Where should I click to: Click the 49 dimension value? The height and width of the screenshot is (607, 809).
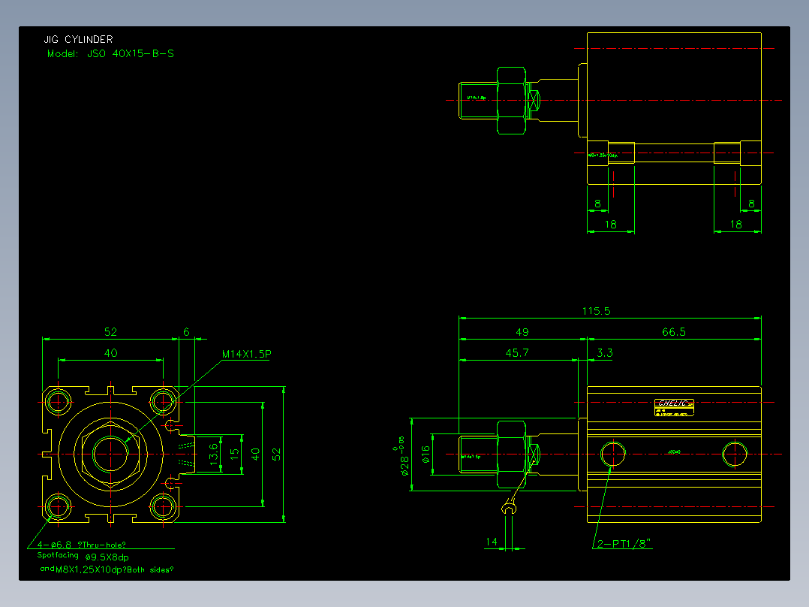tap(522, 332)
